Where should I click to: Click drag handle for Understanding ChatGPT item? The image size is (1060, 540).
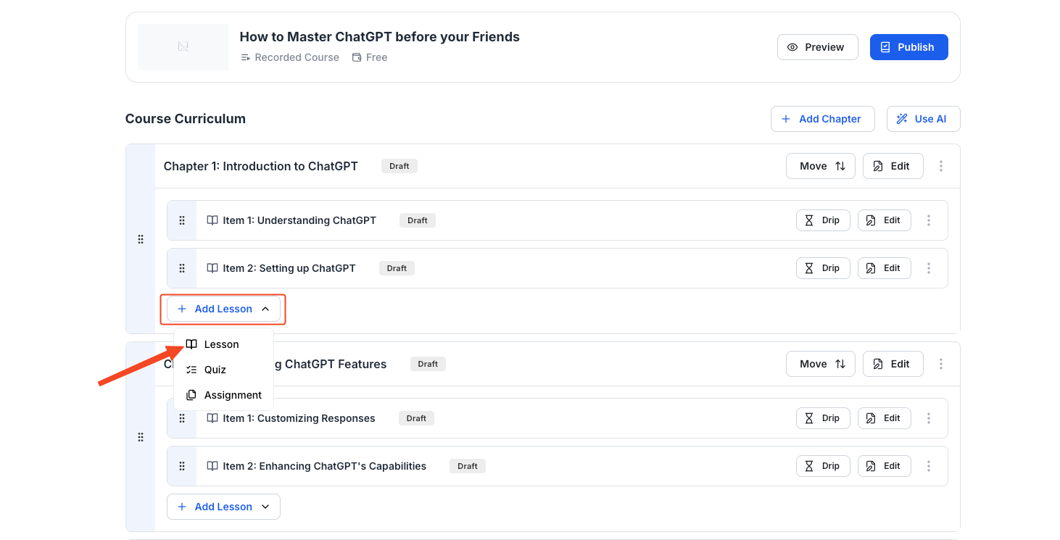point(182,220)
